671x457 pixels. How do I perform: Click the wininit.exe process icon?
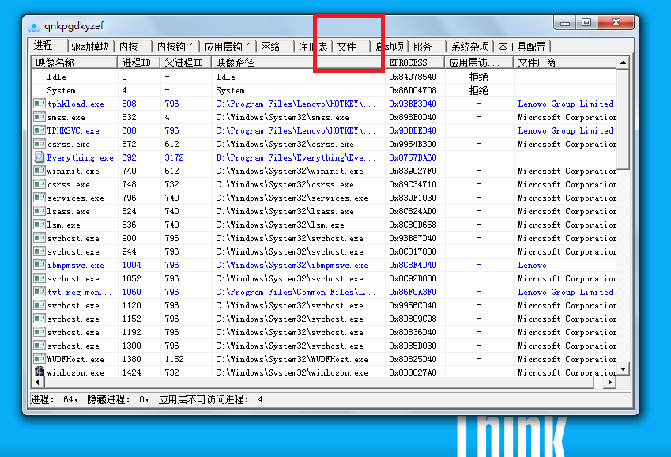pyautogui.click(x=40, y=171)
